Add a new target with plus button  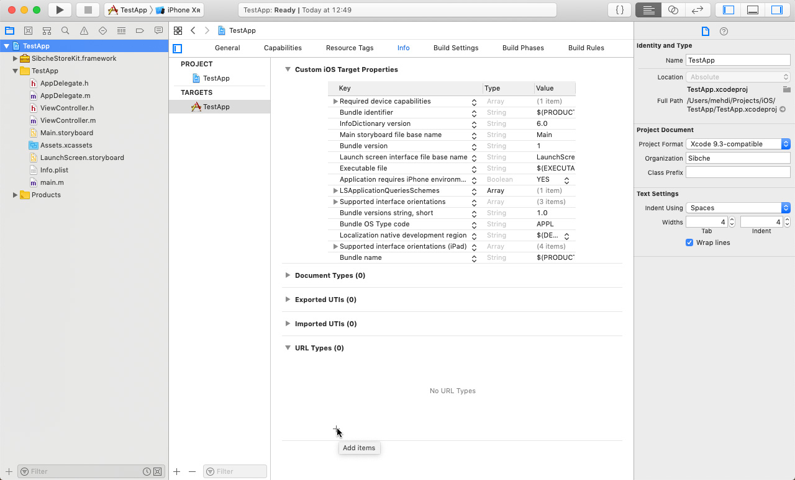[x=177, y=471]
